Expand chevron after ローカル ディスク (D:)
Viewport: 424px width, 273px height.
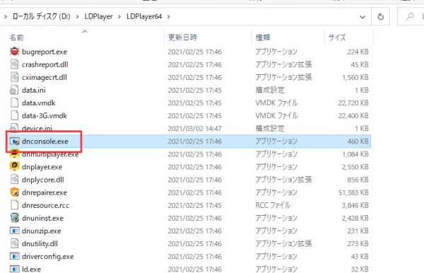click(77, 17)
